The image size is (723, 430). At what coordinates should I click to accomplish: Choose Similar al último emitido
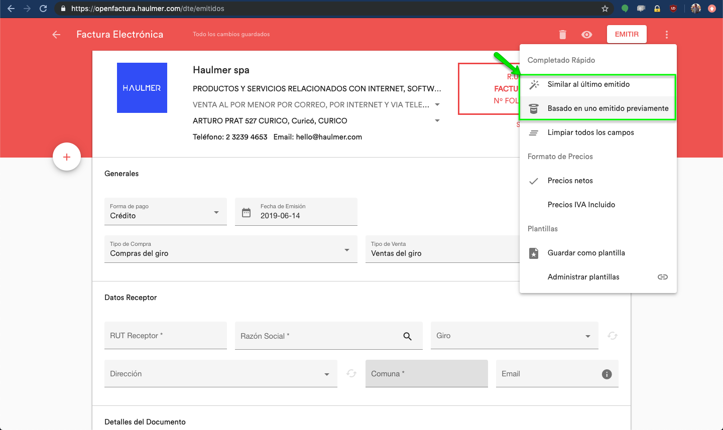pyautogui.click(x=588, y=84)
